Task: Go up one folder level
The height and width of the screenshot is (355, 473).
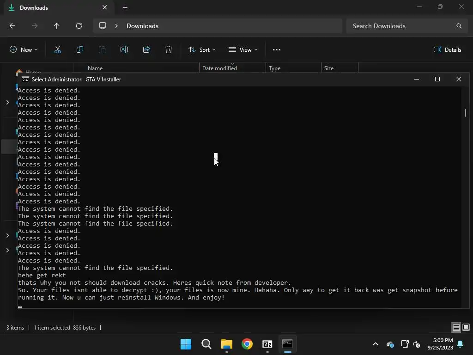Action: click(x=56, y=26)
